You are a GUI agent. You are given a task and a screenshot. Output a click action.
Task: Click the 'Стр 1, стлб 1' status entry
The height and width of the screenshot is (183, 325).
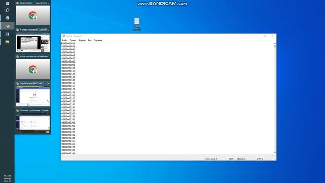[211, 159]
